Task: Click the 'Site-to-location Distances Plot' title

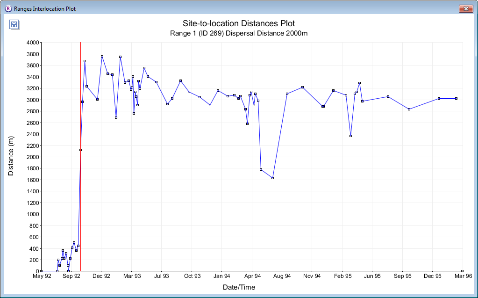Action: [238, 23]
